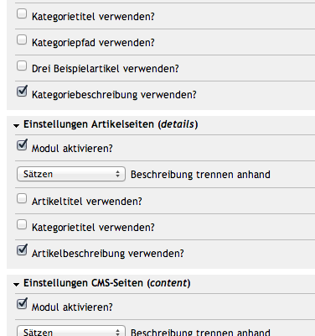Uncheck the Kategoriebeschreibung verwenden checkbox

[x=22, y=91]
